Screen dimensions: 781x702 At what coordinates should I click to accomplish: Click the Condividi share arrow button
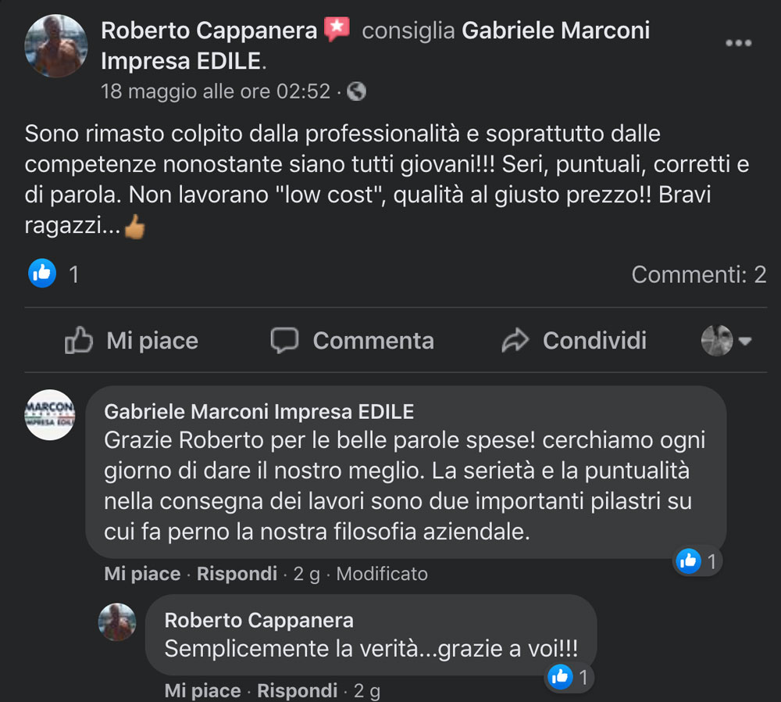click(574, 341)
